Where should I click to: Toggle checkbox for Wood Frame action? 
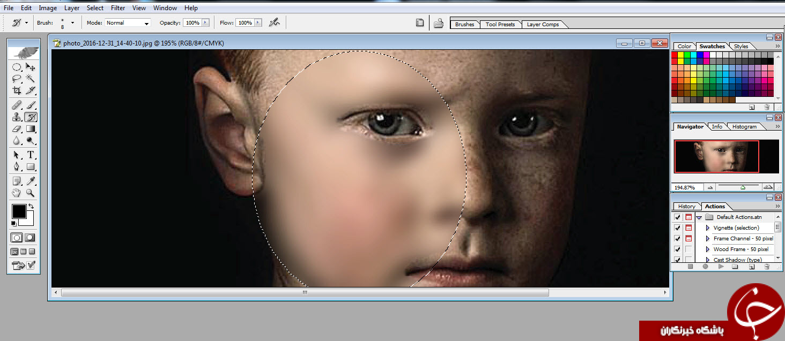(678, 249)
